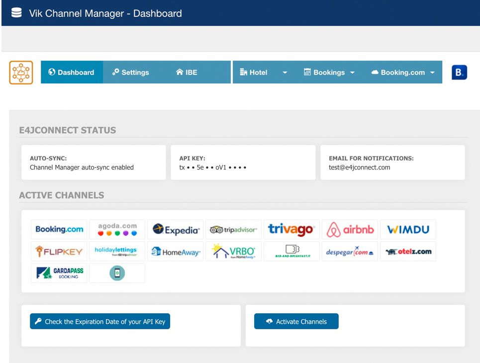
Task: Open the Settings tab
Action: click(x=131, y=72)
